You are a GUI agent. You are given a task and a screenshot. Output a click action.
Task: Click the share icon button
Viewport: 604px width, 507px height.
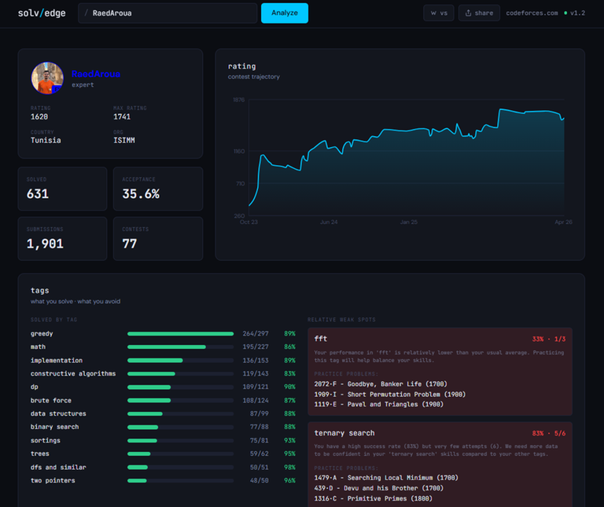coord(478,13)
